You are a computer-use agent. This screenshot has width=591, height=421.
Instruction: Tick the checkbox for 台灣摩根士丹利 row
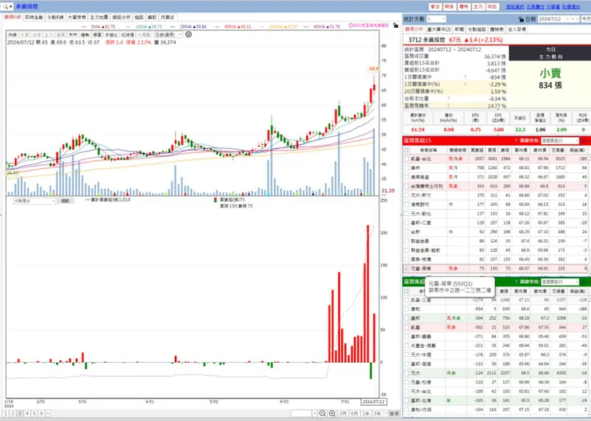pos(407,187)
